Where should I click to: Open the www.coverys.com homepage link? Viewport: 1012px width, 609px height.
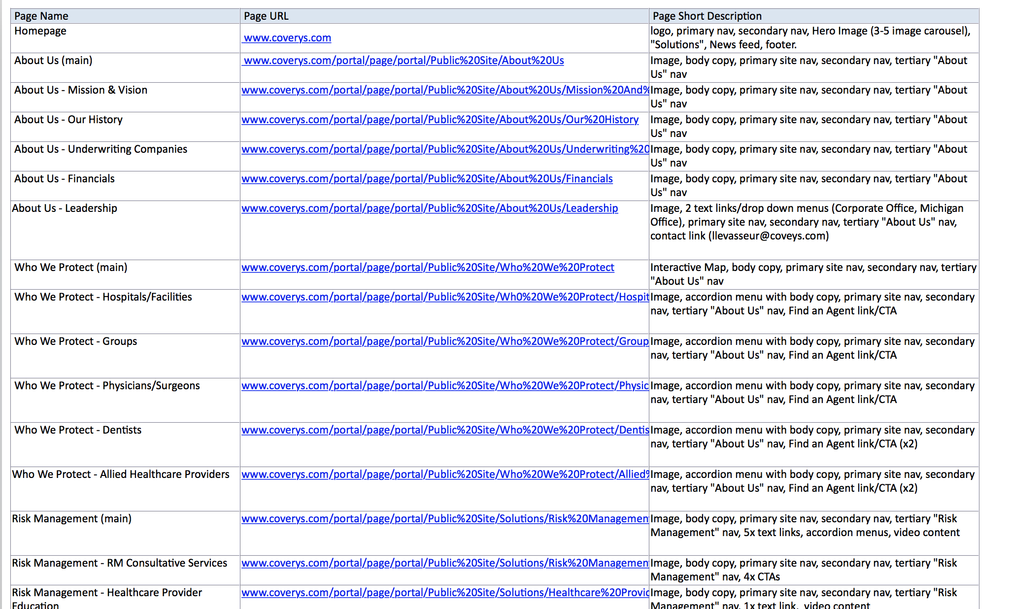[x=287, y=38]
